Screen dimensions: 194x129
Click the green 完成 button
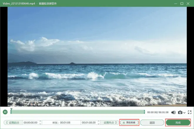[x=178, y=123]
